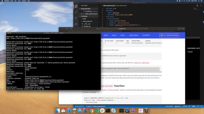Image resolution: width=204 pixels, height=114 pixels.
Task: Open the green VS Code Insiders dock icon
Action: click(x=97, y=111)
